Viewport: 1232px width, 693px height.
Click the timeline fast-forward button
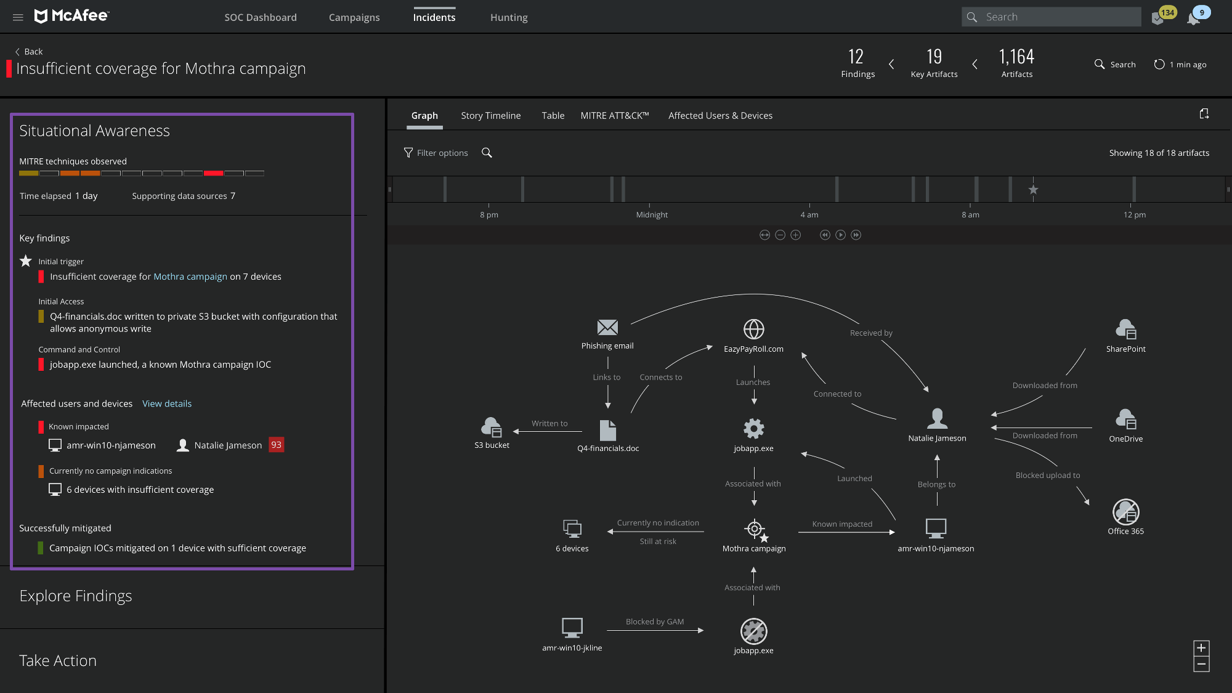(x=856, y=235)
